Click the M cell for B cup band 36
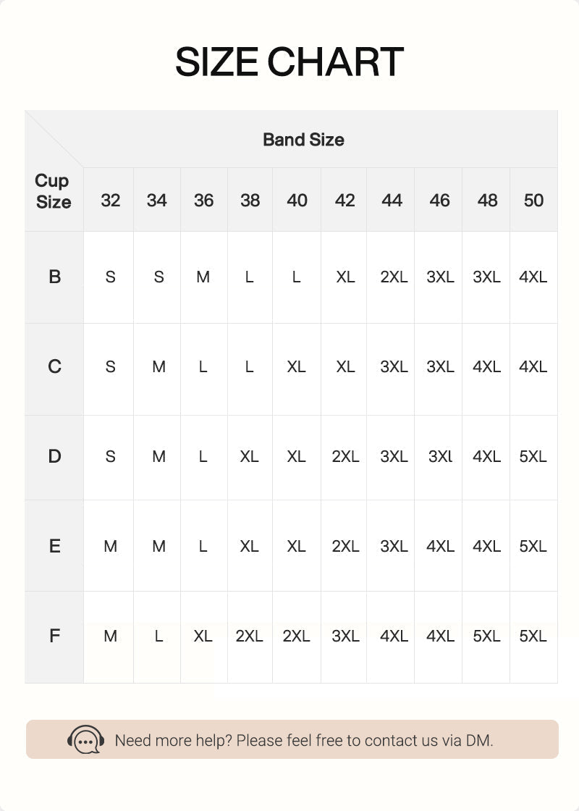 tap(203, 277)
